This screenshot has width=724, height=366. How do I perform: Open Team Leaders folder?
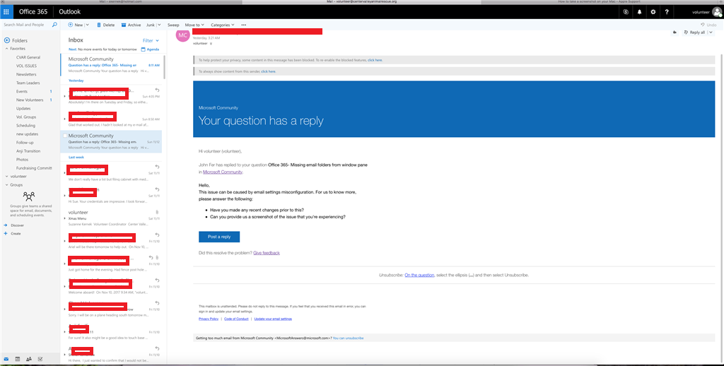(x=28, y=83)
